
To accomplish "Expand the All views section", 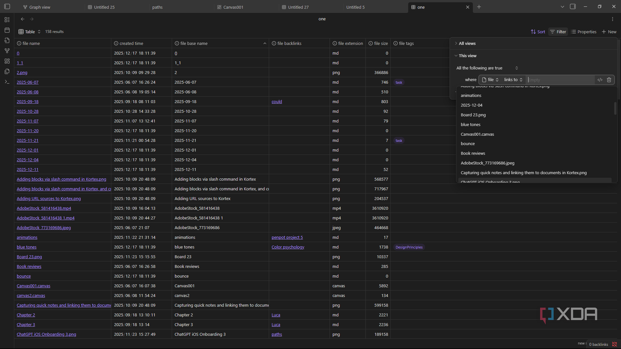I will 467,43.
